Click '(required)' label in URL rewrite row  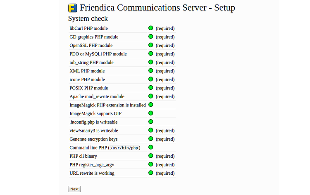pyautogui.click(x=165, y=173)
